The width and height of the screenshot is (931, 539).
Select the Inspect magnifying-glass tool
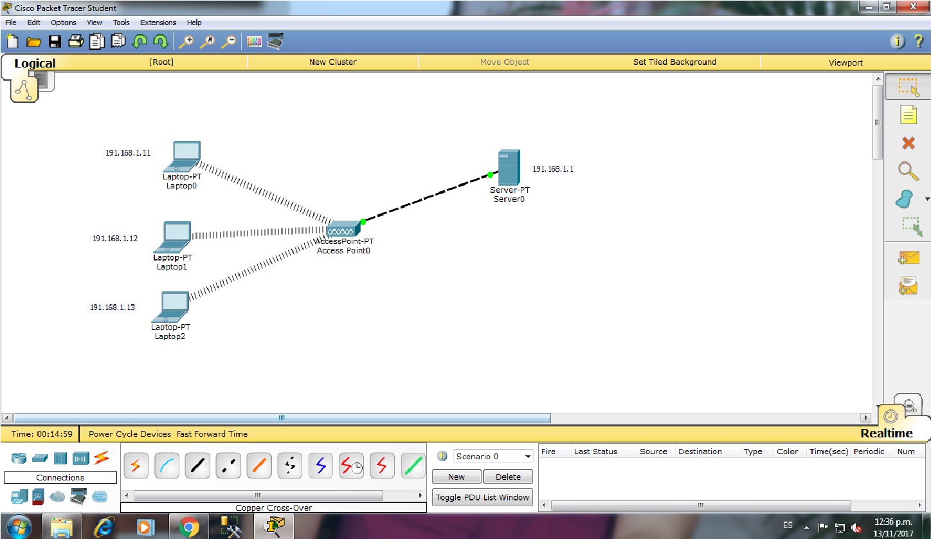pos(908,172)
